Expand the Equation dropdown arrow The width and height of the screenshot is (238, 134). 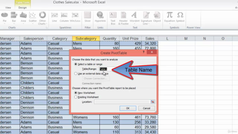(x=170, y=24)
